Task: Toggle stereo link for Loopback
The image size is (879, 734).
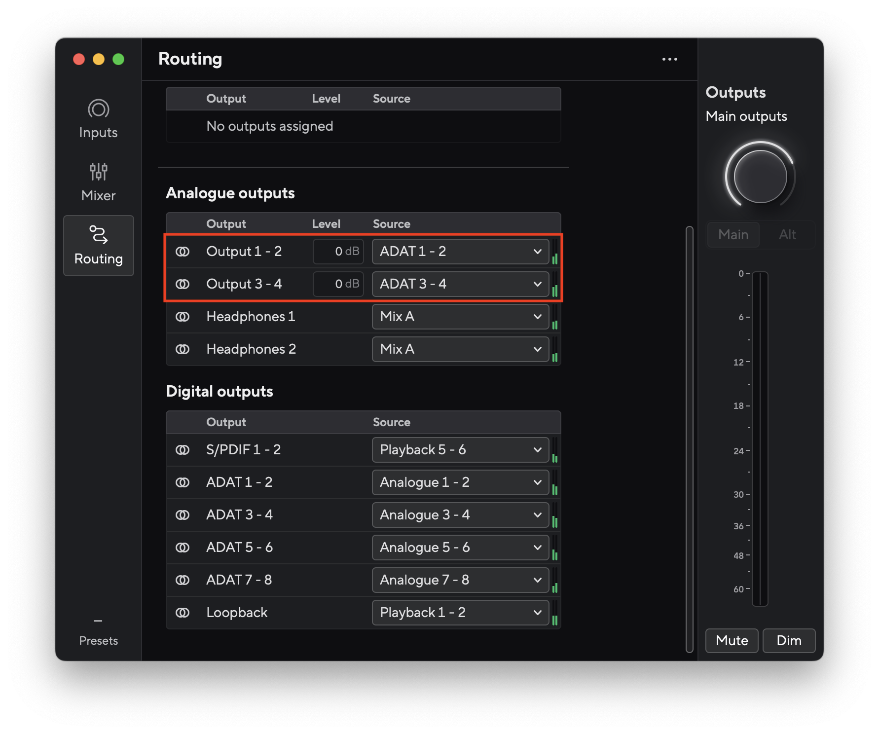Action: [183, 613]
